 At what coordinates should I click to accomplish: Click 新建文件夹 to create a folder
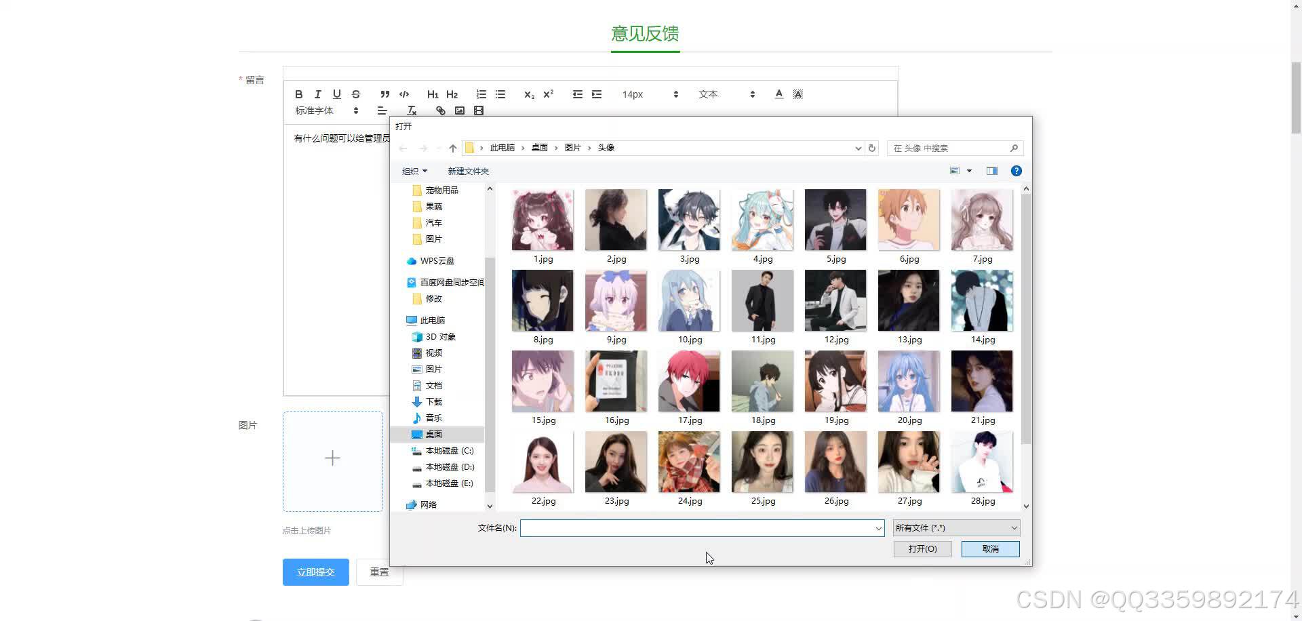pos(468,171)
